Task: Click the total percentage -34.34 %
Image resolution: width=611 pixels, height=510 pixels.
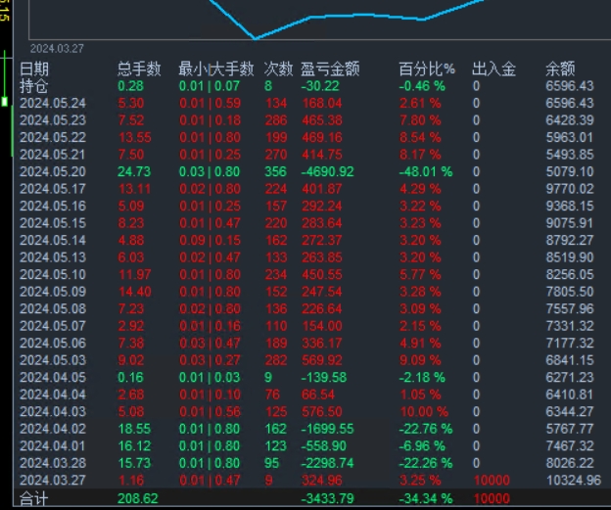Action: (426, 498)
